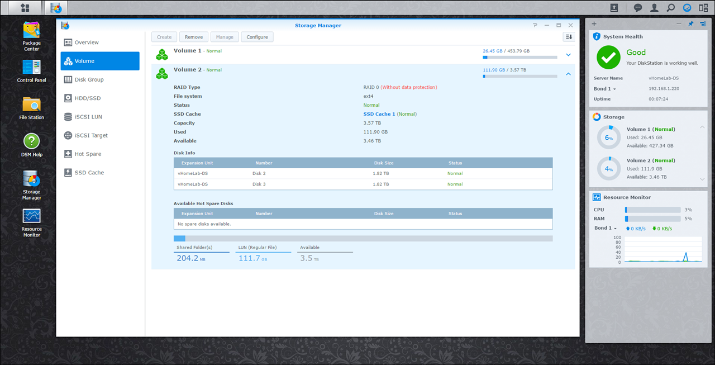The width and height of the screenshot is (715, 365).
Task: Open Package Center from the desktop
Action: [31, 36]
